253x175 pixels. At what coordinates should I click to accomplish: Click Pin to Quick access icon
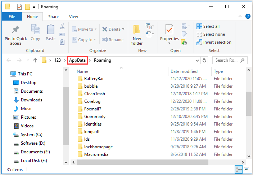coord(15,29)
